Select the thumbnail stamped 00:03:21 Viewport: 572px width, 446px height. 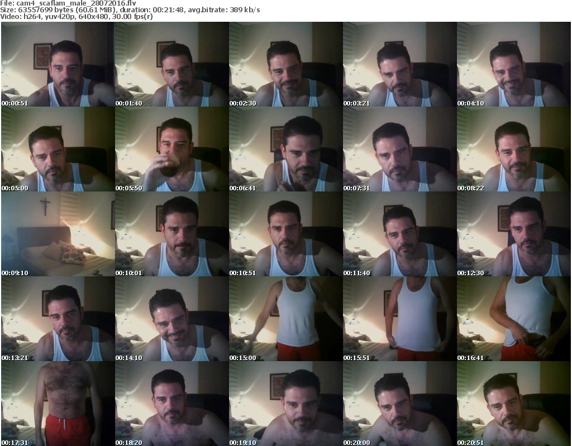point(399,64)
